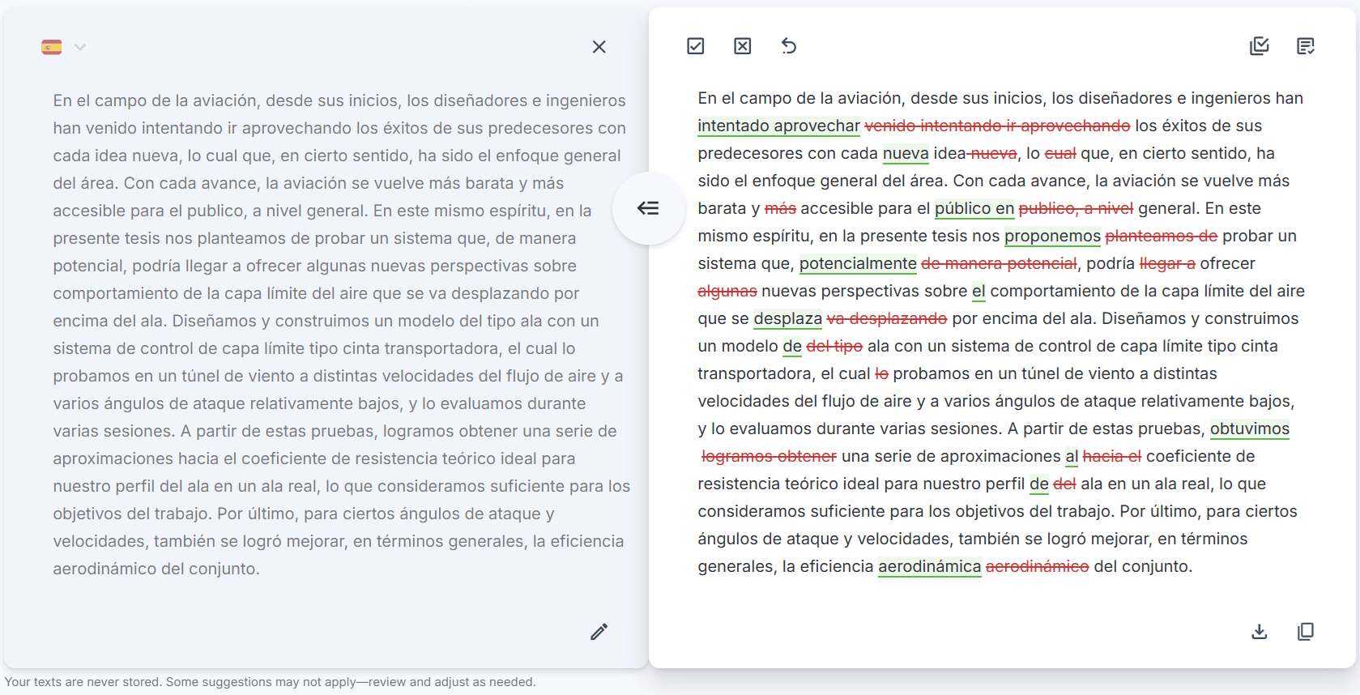Click the undo arrow icon
The height and width of the screenshot is (695, 1360).
[x=789, y=46]
